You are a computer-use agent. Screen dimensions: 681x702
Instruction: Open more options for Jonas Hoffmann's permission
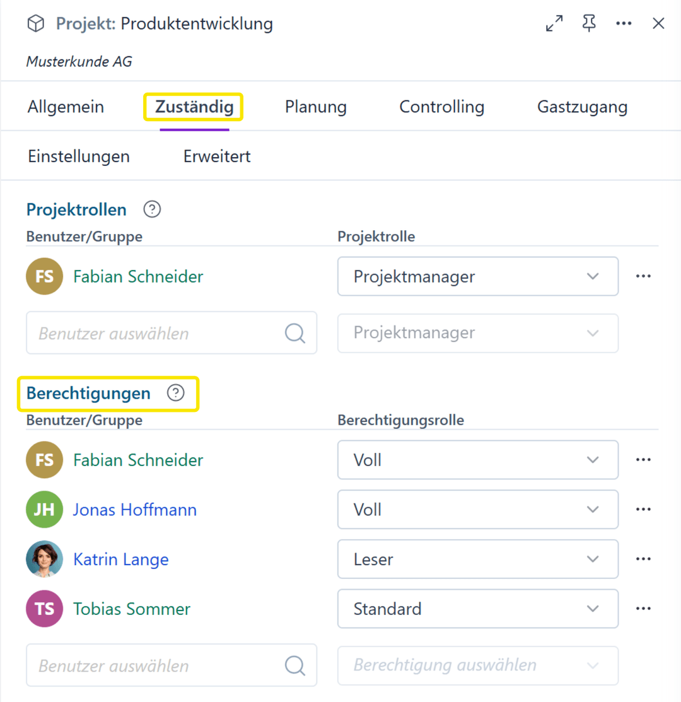pos(643,509)
